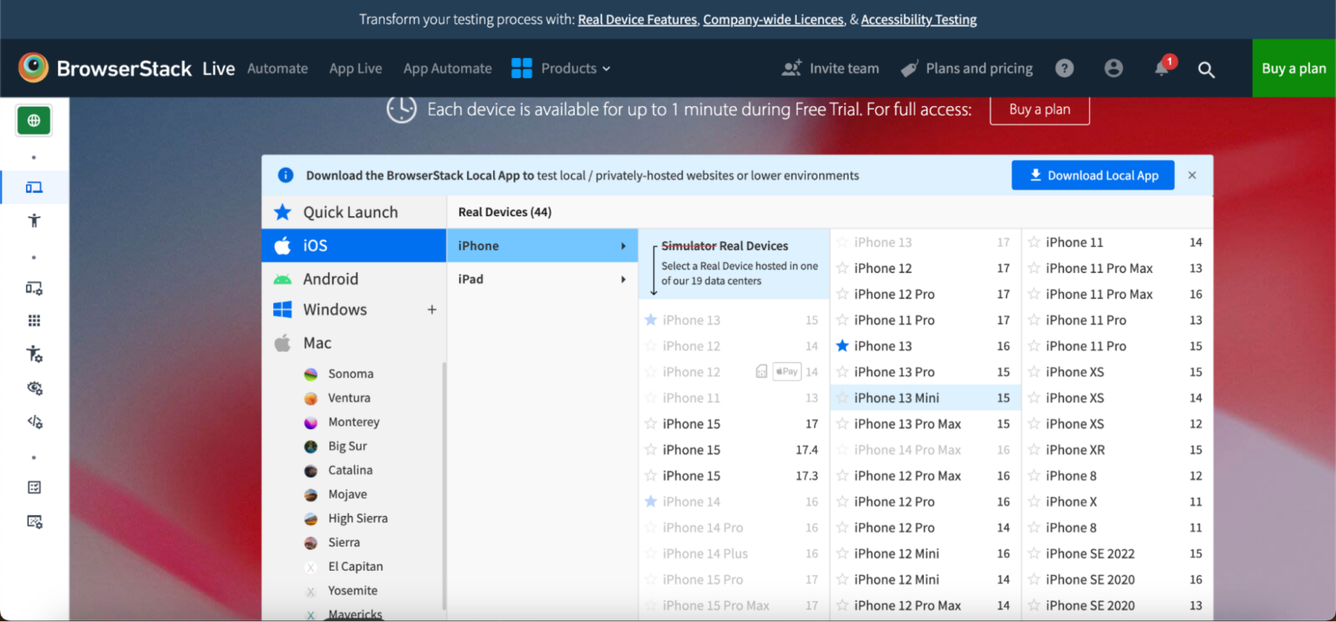Viewport: 1336px width, 622px height.
Task: Expand the iPad submenu arrow
Action: coord(623,279)
